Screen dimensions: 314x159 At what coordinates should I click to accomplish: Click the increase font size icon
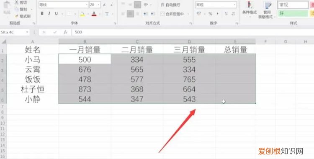(x=104, y=5)
